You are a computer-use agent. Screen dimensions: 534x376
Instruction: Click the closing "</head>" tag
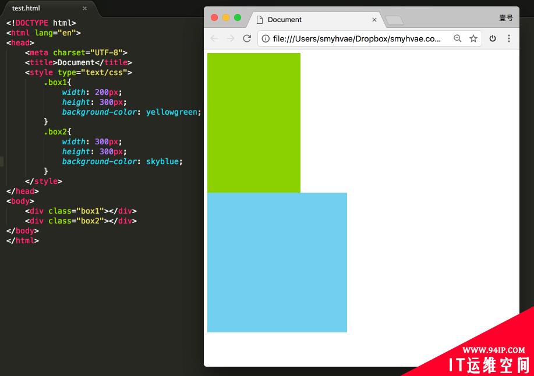(x=23, y=191)
